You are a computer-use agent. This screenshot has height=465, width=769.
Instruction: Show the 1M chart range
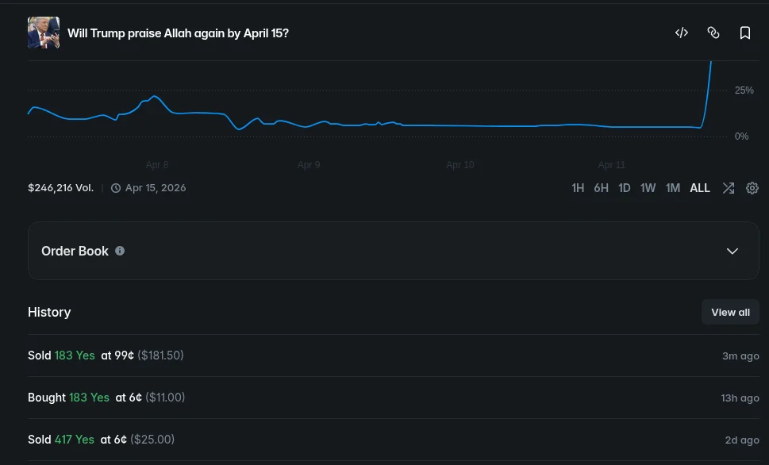click(x=673, y=188)
